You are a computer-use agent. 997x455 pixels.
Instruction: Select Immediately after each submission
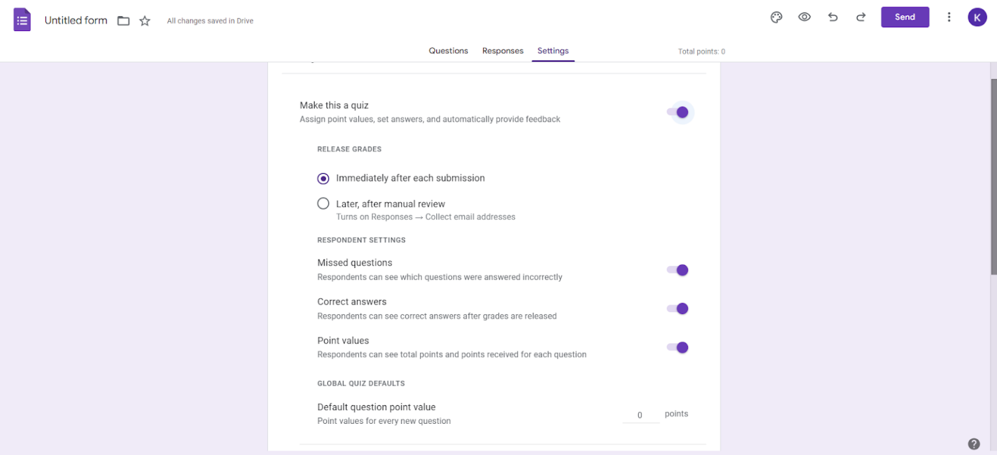click(323, 178)
